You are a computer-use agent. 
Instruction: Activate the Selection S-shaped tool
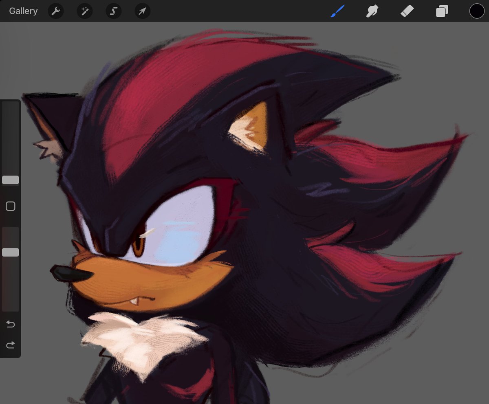[114, 11]
